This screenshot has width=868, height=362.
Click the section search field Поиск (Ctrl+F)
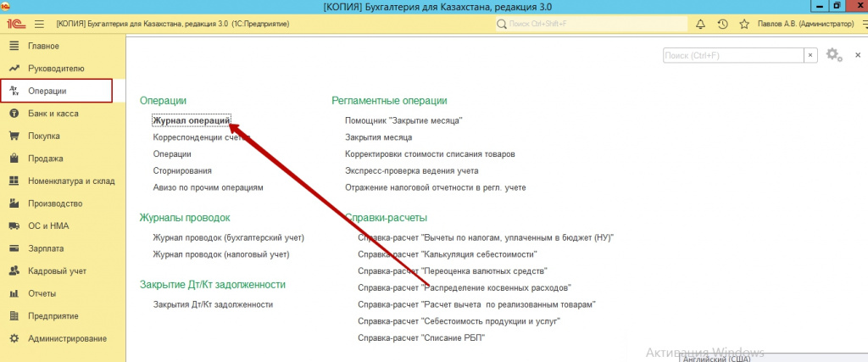pyautogui.click(x=733, y=55)
